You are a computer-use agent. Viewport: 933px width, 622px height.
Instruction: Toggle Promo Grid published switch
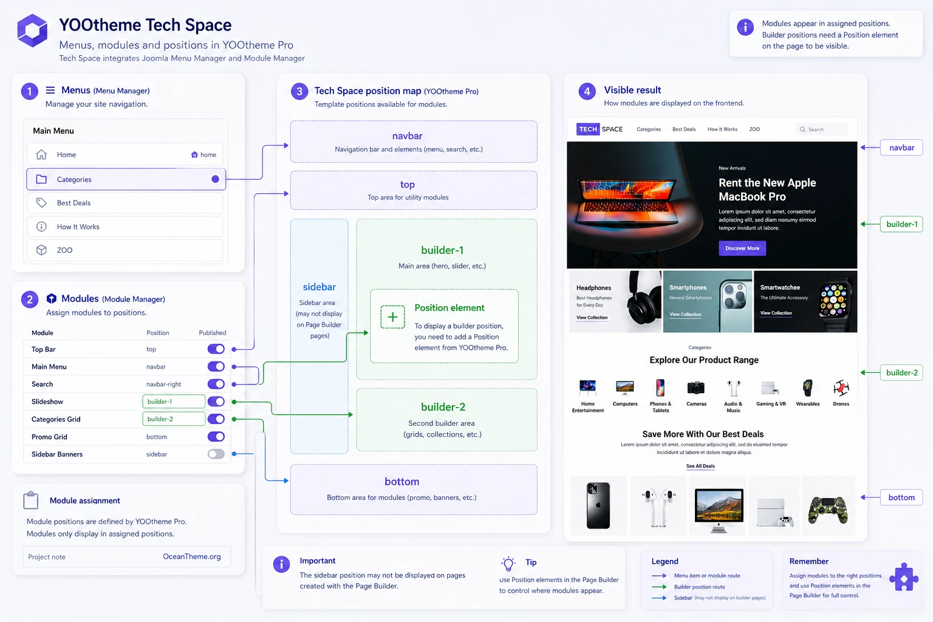coord(216,437)
